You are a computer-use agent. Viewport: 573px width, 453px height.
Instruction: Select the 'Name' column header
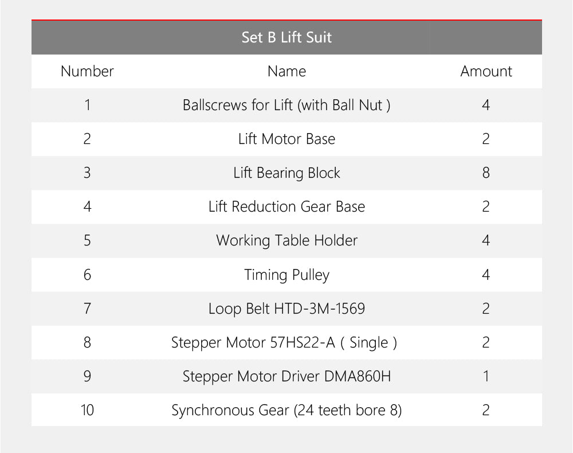point(286,72)
